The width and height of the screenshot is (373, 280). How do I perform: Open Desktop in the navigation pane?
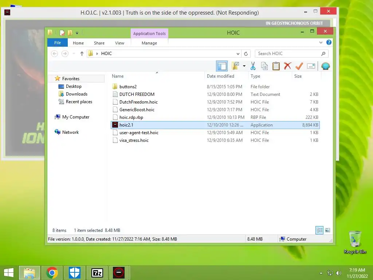[74, 86]
